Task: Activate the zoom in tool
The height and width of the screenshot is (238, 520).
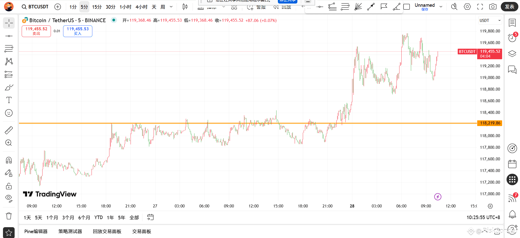Action: click(9, 143)
